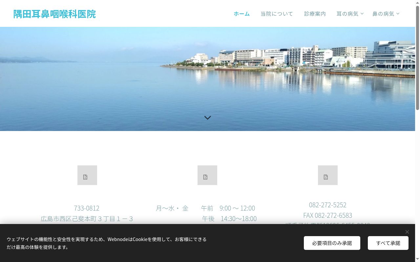The width and height of the screenshot is (420, 262).
Task: Expand the 鼻の病気 submenu arrow
Action: tap(398, 14)
